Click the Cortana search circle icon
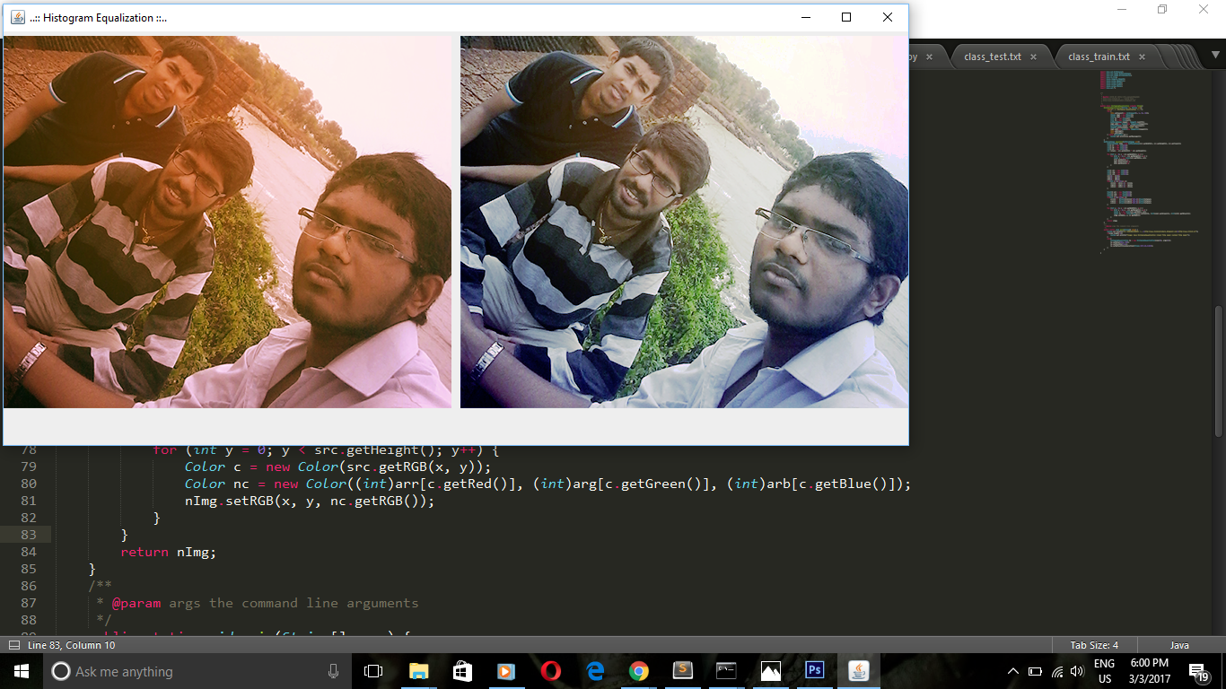 tap(61, 671)
